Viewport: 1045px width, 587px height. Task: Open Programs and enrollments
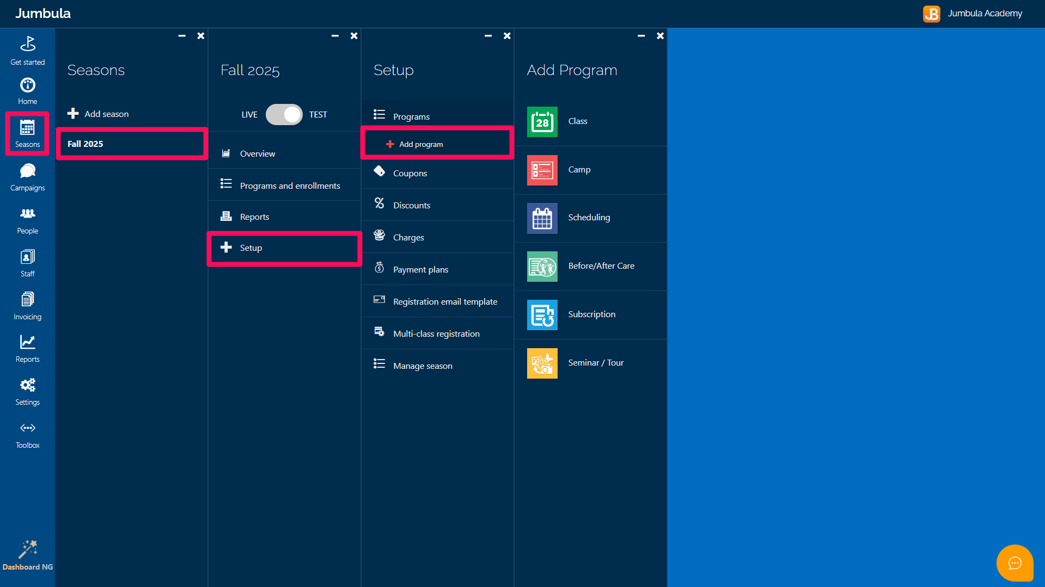290,186
